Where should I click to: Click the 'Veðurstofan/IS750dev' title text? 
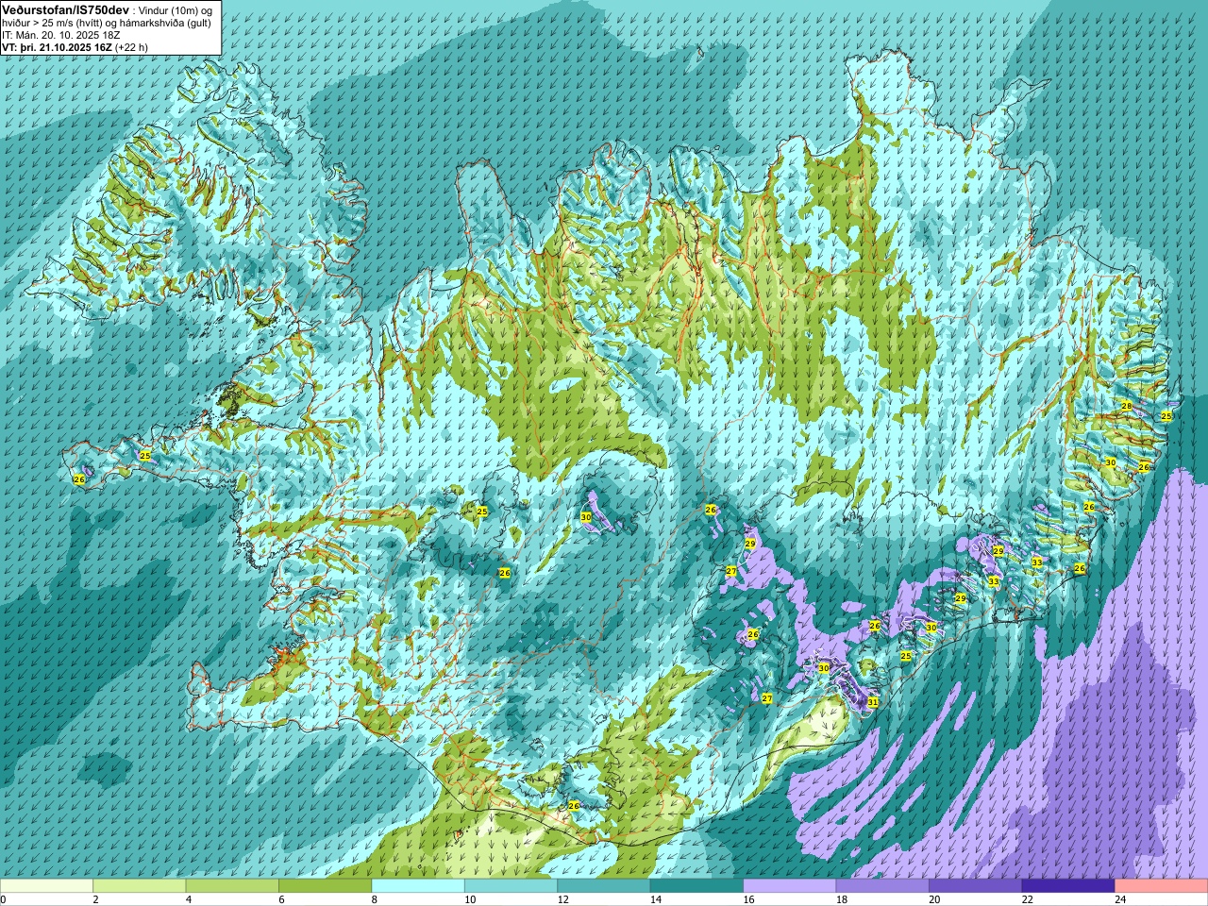tap(64, 8)
